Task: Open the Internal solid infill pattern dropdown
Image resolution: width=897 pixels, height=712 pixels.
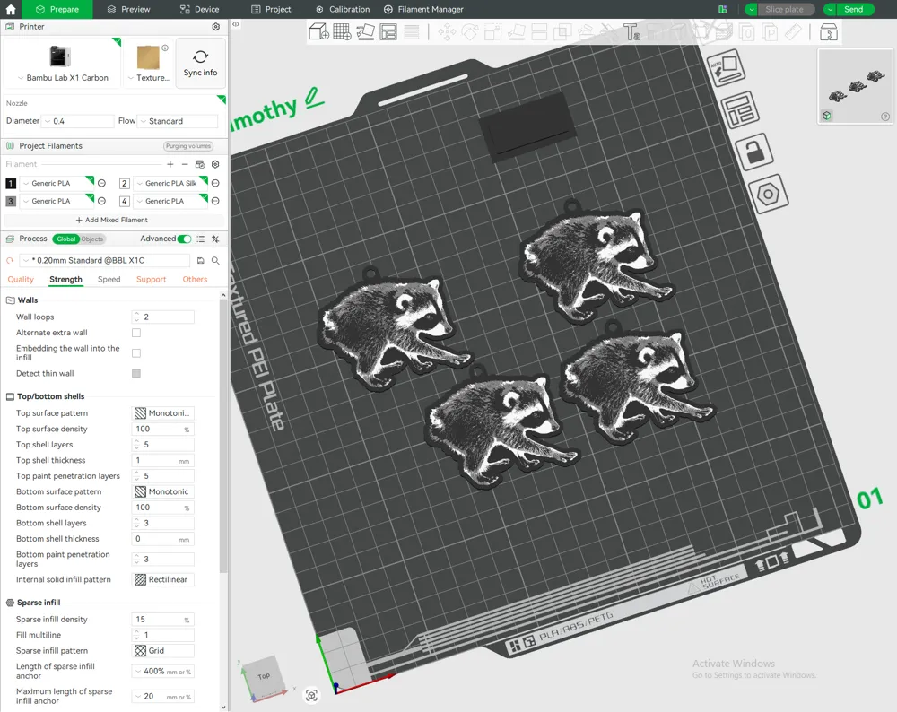Action: click(163, 579)
